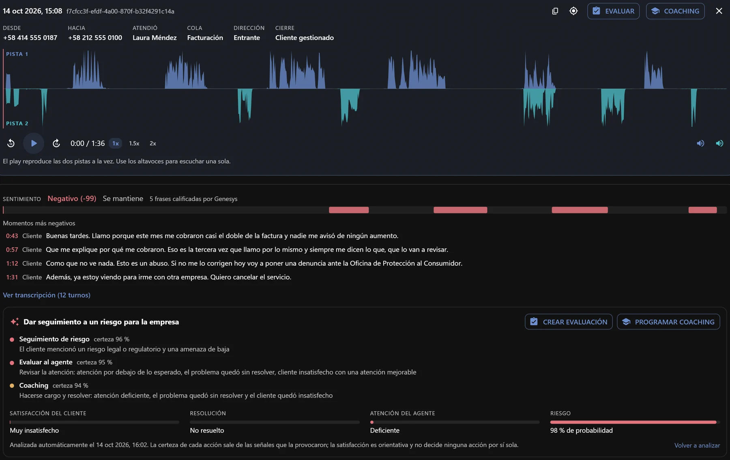Open Ver transcripción (12 turnos)
The height and width of the screenshot is (460, 730).
pyautogui.click(x=47, y=295)
